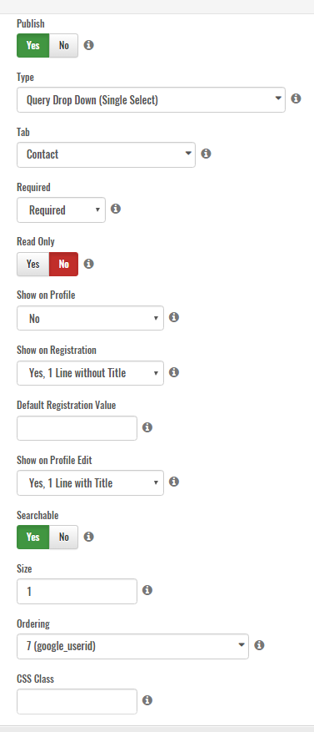Click the info icon next to Publish
Image resolution: width=314 pixels, height=732 pixels.
coord(88,45)
